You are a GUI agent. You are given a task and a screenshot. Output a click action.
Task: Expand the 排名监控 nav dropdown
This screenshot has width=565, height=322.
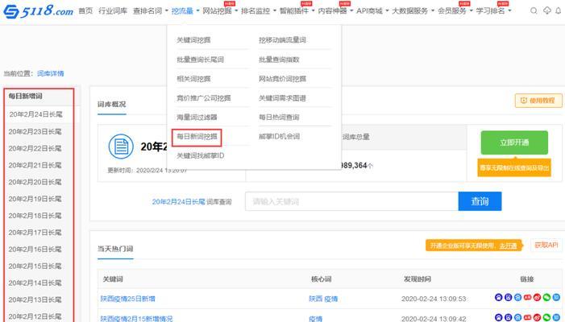259,10
